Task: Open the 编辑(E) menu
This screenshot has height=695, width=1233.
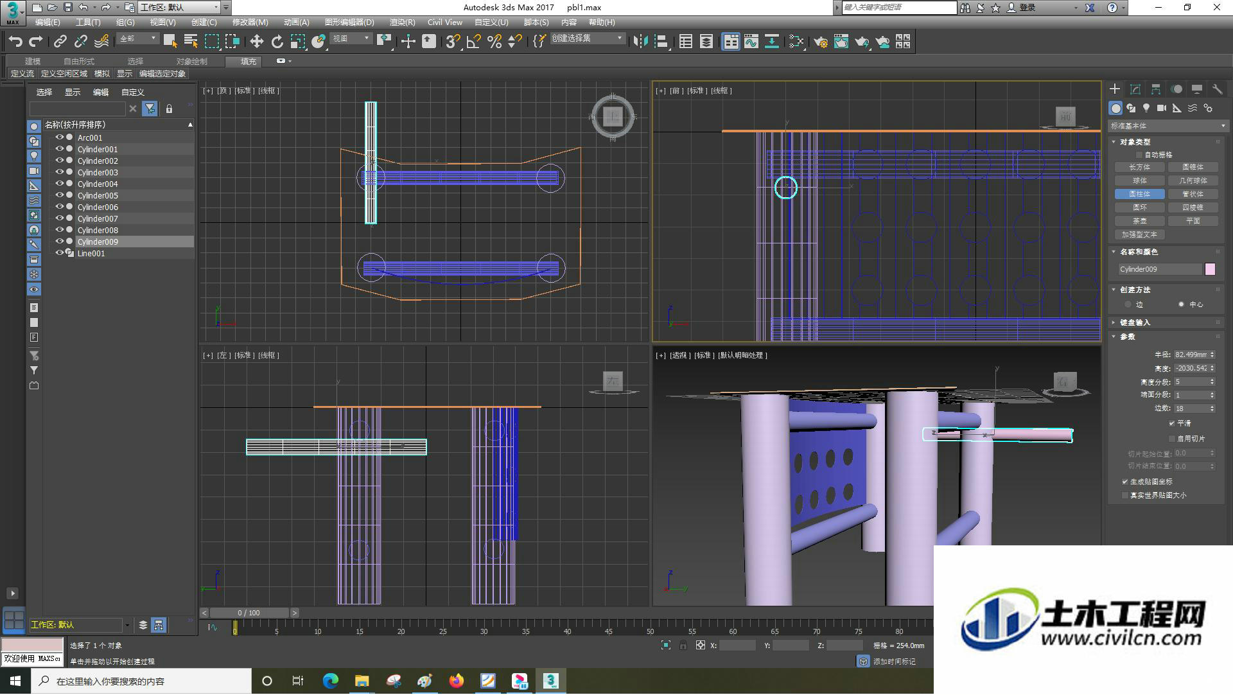Action: click(x=48, y=22)
